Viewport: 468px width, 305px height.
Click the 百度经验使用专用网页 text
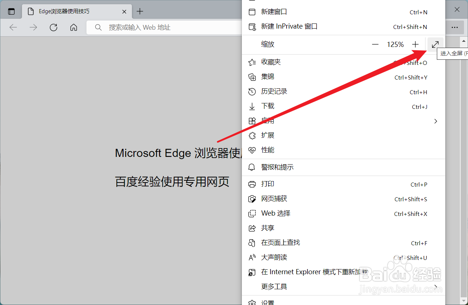[x=172, y=182]
